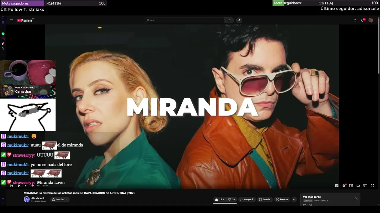Open YouTube notifications bell

[x=362, y=20]
